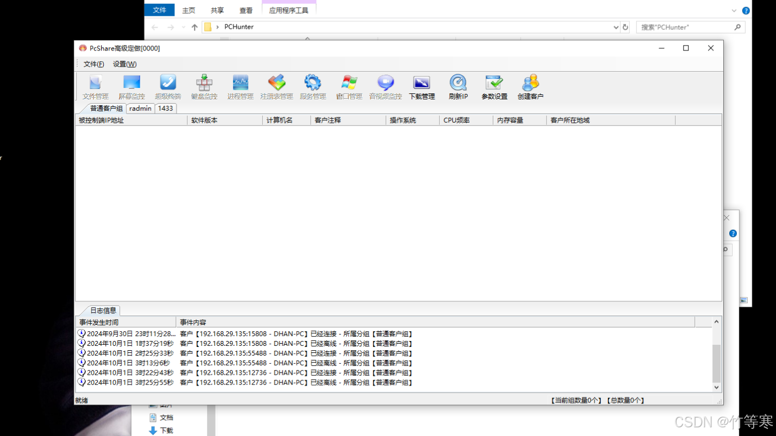Viewport: 776px width, 436px height.
Task: Sort by 软件版本 column header
Action: pos(225,121)
